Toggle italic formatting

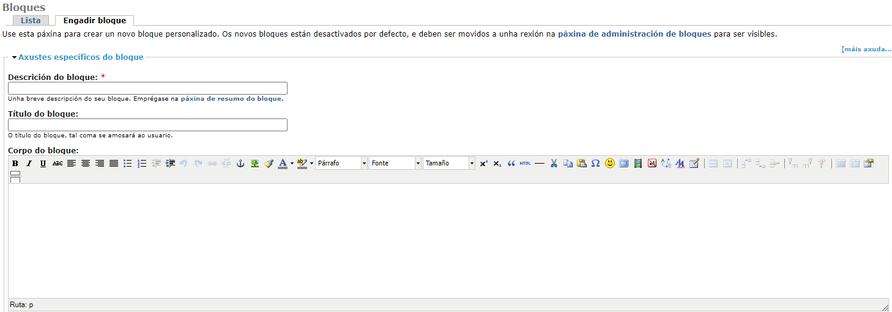pos(29,163)
